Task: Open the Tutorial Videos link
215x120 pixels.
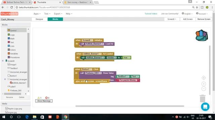Action: [151, 14]
